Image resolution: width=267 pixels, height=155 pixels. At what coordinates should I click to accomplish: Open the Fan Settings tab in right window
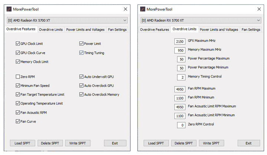tap(251, 30)
